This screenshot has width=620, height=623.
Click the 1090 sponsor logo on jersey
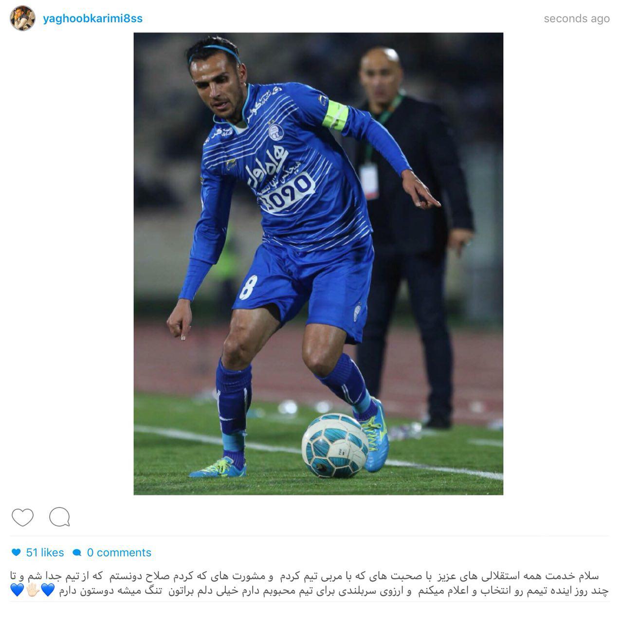pyautogui.click(x=287, y=192)
